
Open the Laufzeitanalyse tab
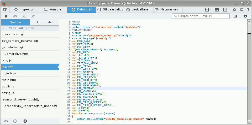[x=139, y=10]
